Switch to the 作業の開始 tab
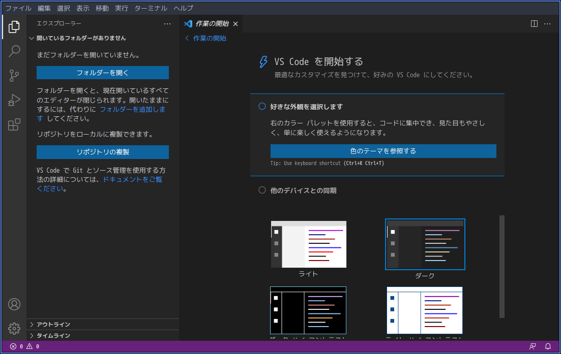This screenshot has height=354, width=561. (x=212, y=24)
